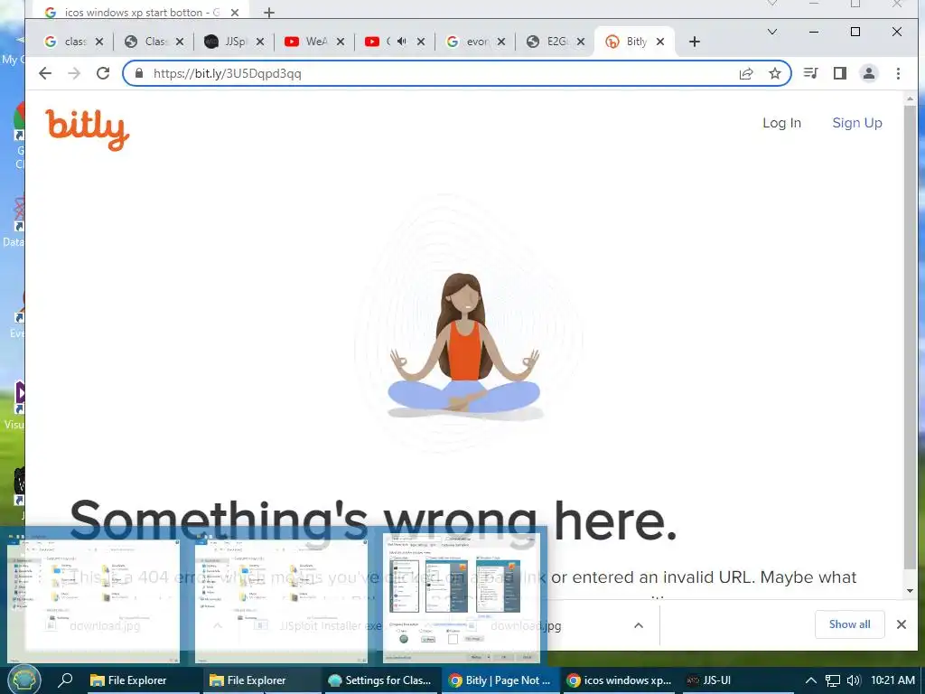Open the media control icon in toolbar
Image resolution: width=925 pixels, height=694 pixels.
tap(811, 73)
